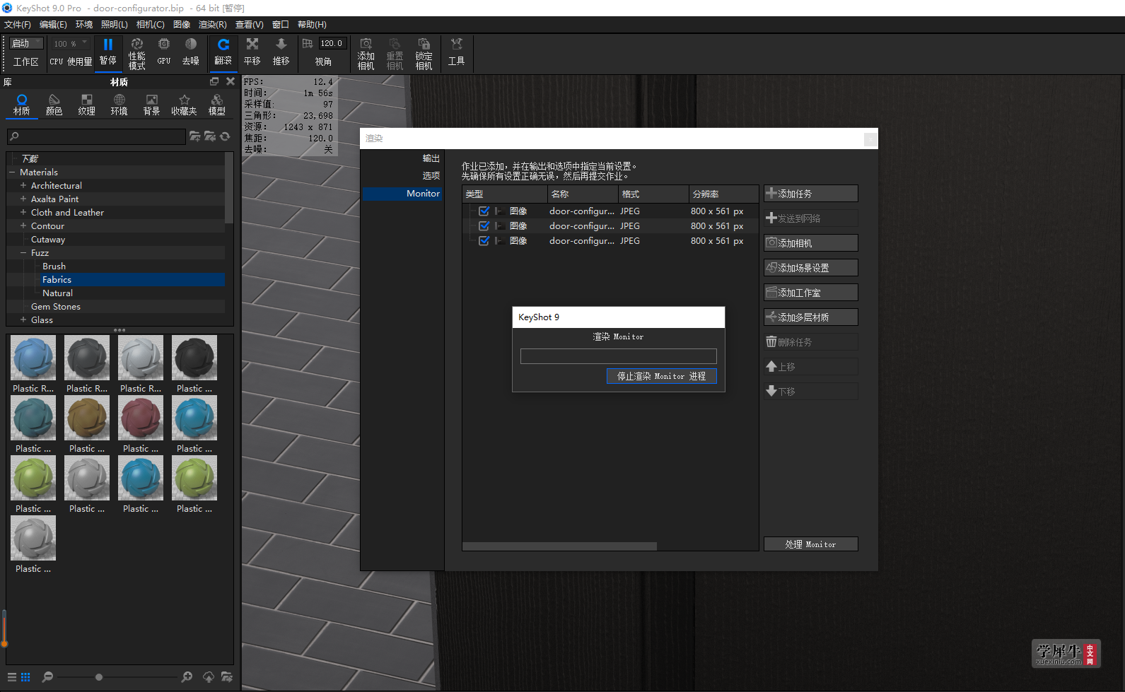Open the 编辑(E) menu
The image size is (1125, 692).
53,25
